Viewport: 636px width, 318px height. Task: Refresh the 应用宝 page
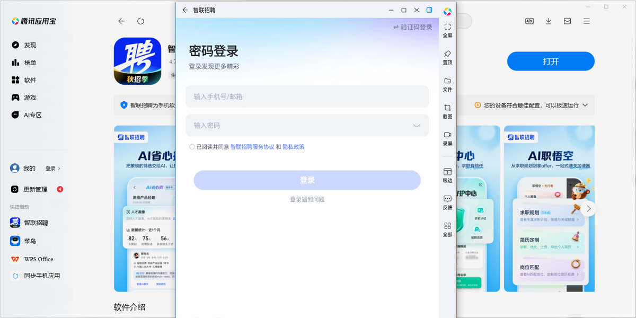pyautogui.click(x=140, y=21)
